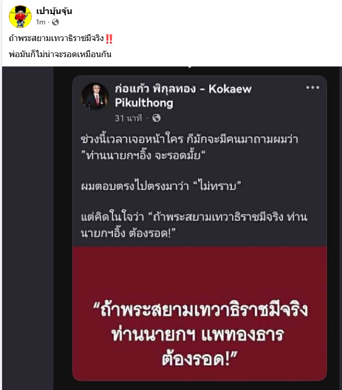This screenshot has height=390, width=342.
Task: Click the name ก่อแก้ว พิกุลทอง - Kokaew Pikulthong
Action: pos(183,96)
